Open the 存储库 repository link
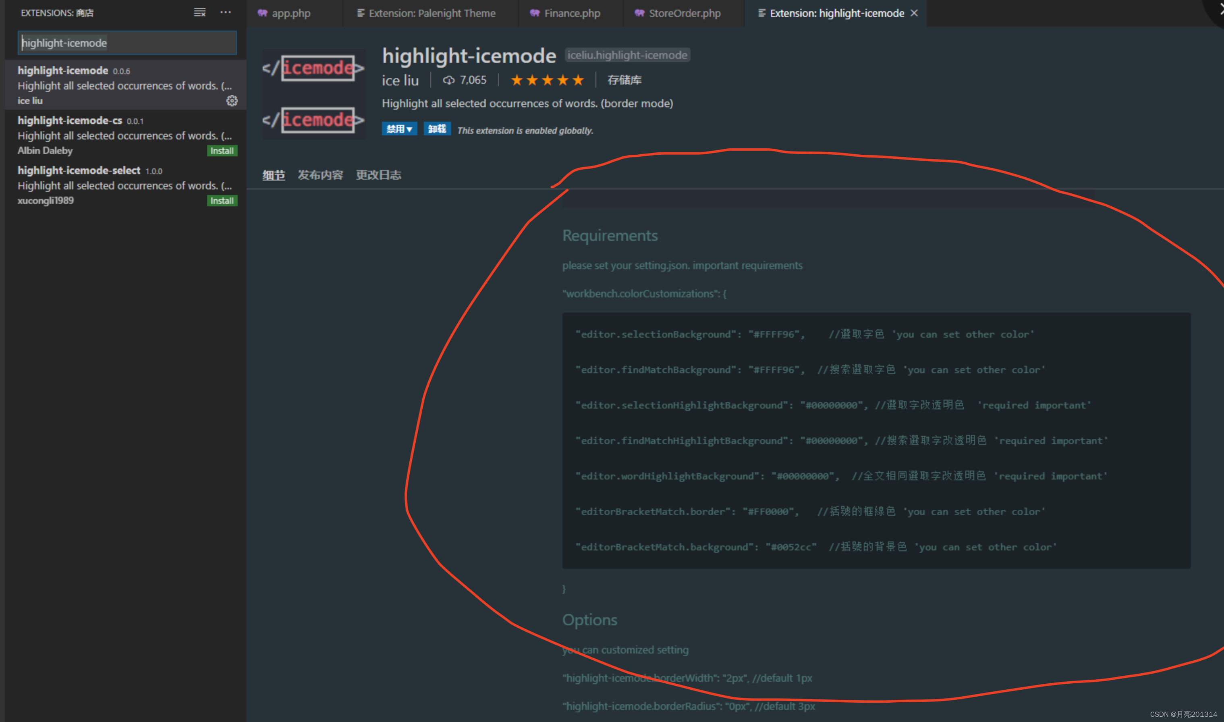This screenshot has height=722, width=1224. pyautogui.click(x=624, y=80)
